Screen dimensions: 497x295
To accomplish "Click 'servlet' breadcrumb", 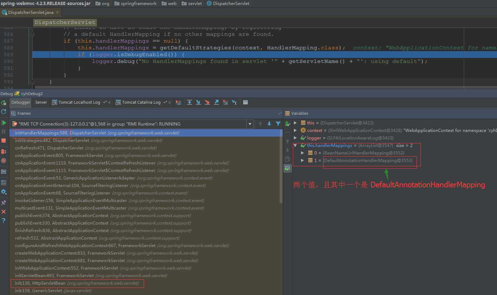I will (192, 3).
